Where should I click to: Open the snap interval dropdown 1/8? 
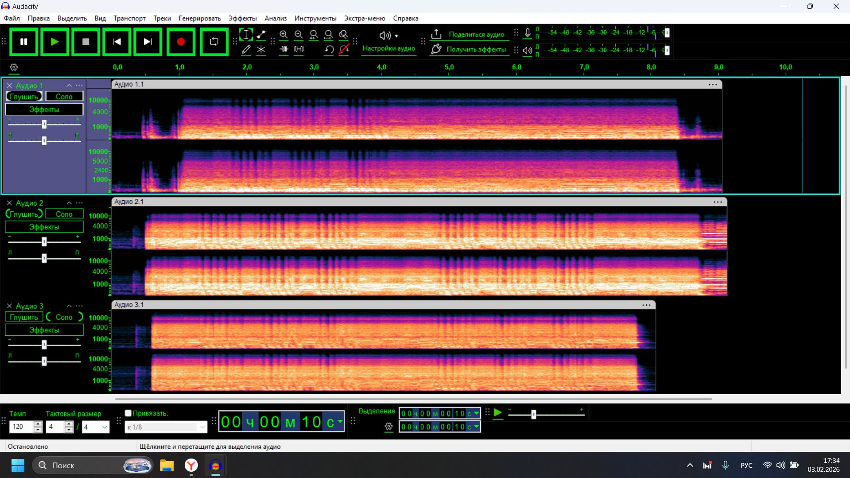tap(202, 427)
